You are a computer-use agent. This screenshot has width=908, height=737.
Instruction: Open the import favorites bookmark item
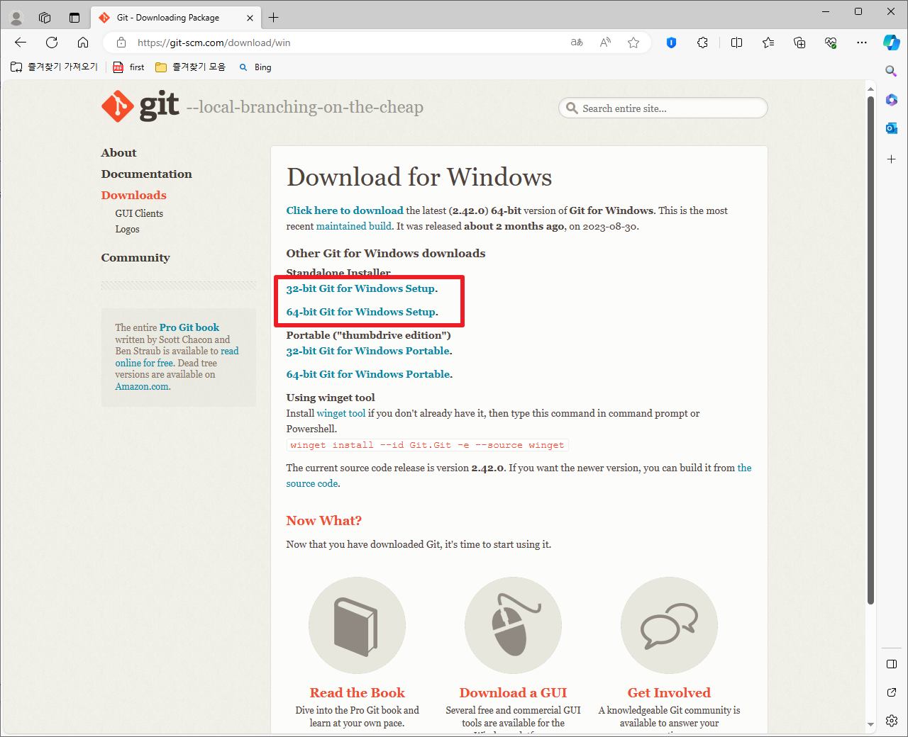pos(54,67)
